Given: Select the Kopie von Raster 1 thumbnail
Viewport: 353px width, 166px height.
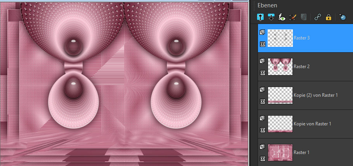Looking at the screenshot, I should click(280, 124).
